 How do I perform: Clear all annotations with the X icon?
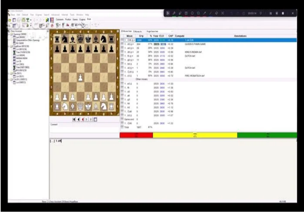pyautogui.click(x=223, y=13)
